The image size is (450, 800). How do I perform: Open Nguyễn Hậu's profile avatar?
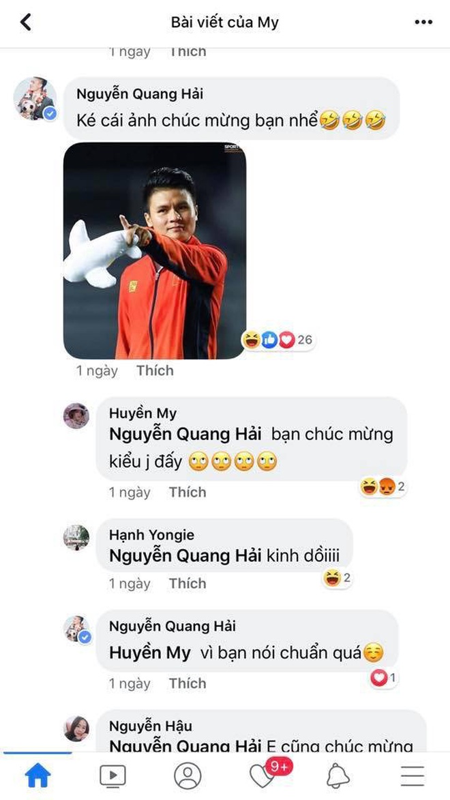(76, 729)
